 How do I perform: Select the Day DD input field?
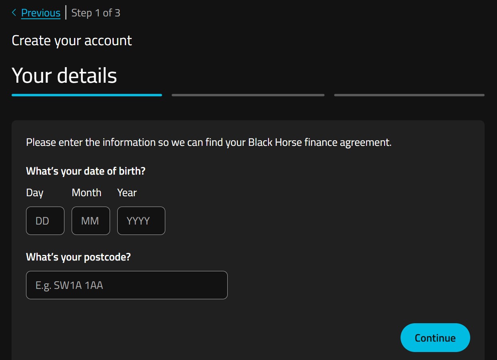45,221
